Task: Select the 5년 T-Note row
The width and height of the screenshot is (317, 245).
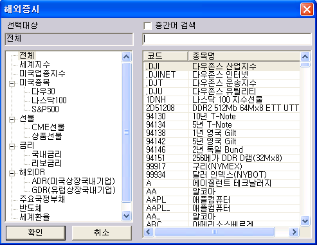Action: point(222,125)
